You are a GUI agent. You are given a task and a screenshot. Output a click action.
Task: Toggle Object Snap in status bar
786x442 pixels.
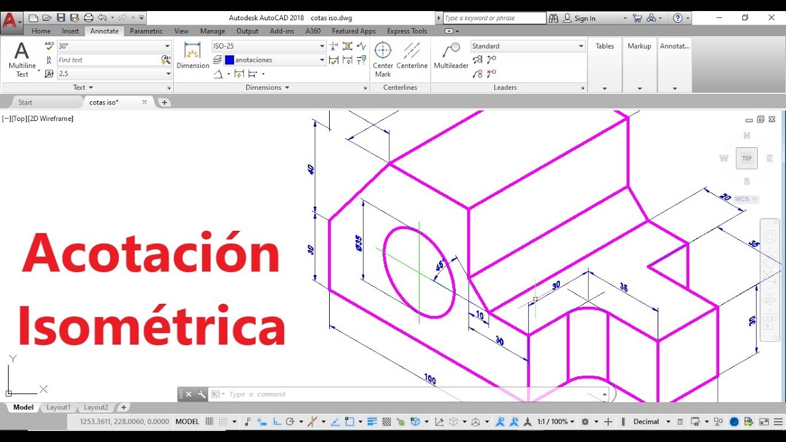[x=349, y=422]
